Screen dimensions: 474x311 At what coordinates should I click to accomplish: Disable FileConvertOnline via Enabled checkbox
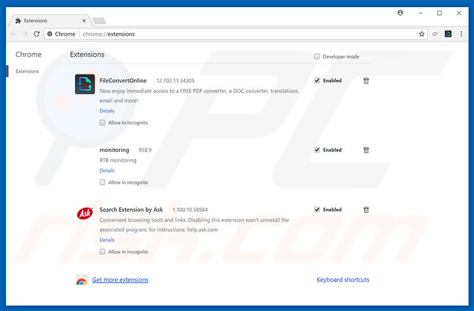click(x=317, y=80)
